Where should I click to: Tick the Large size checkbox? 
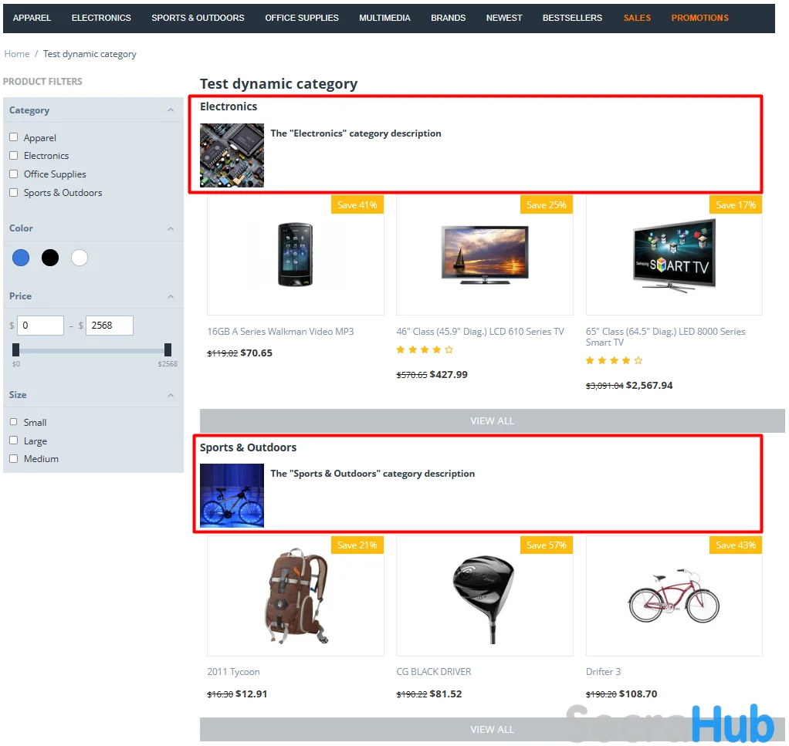coord(14,441)
